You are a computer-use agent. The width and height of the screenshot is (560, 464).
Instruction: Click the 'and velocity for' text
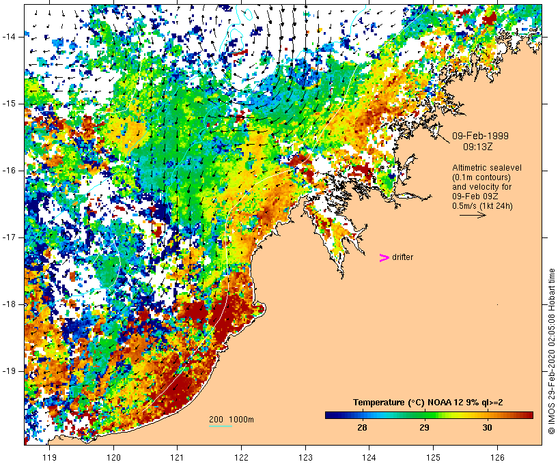pos(481,187)
